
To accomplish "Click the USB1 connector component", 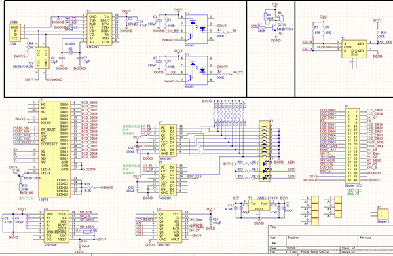I will point(14,33).
